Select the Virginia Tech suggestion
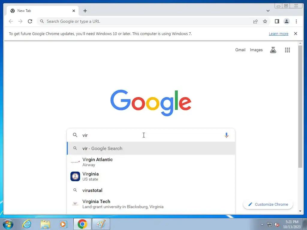Viewport: 307px width, 230px height. pyautogui.click(x=151, y=204)
